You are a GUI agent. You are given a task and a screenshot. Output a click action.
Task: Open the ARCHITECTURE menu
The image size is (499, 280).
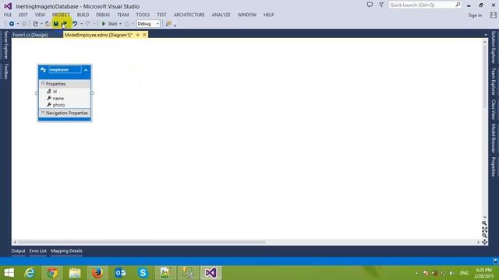[x=189, y=15]
